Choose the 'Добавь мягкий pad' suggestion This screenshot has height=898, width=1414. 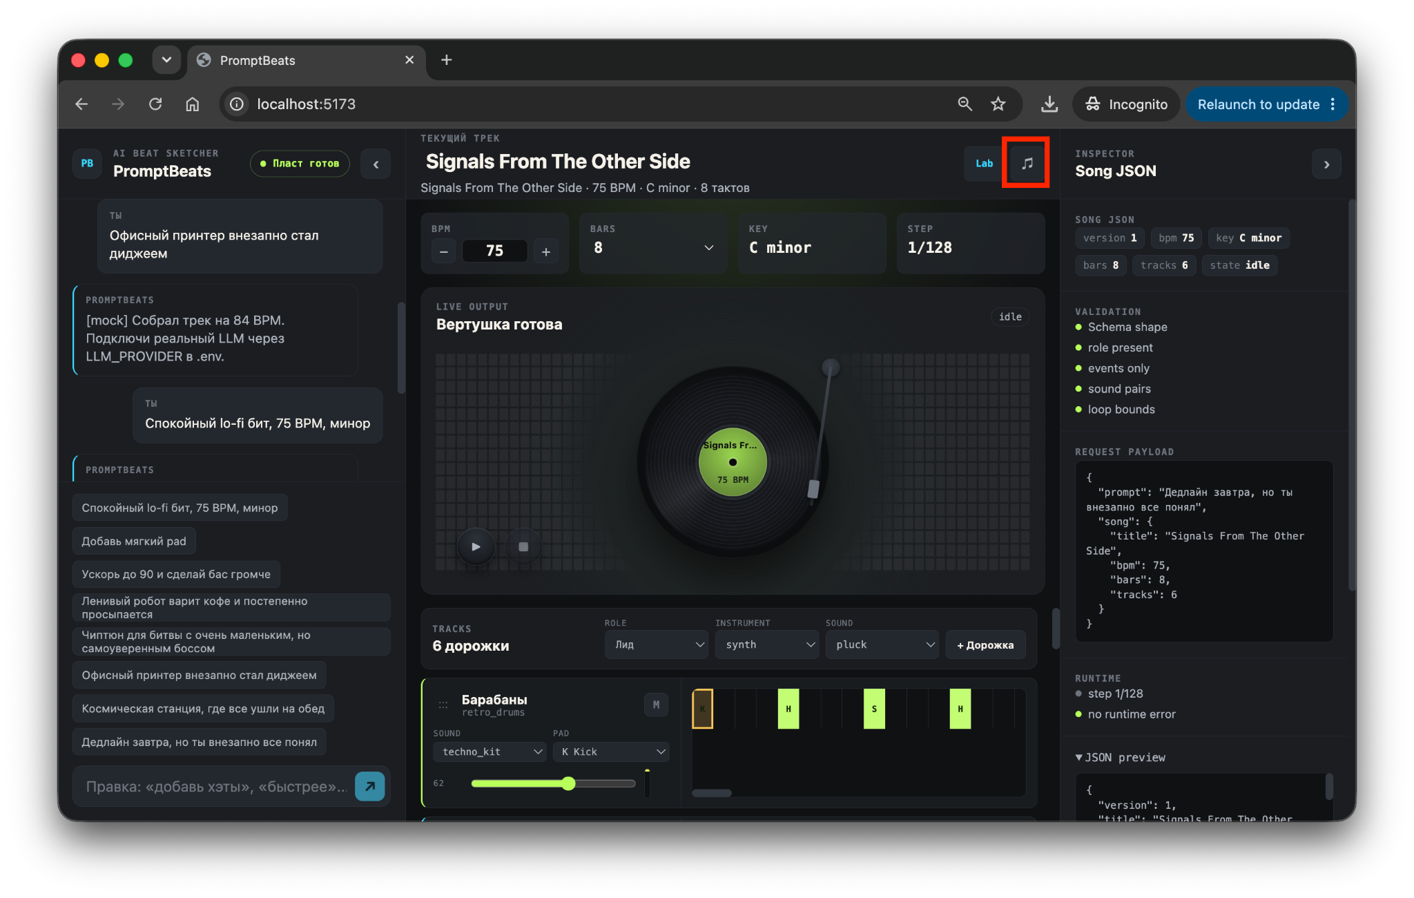coord(134,541)
